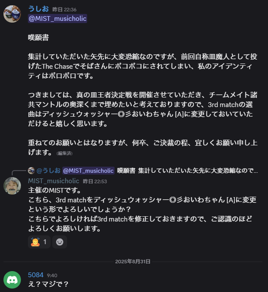
Task: Click @MIST_musicholic mention under うしお's name
Action: tap(58, 18)
